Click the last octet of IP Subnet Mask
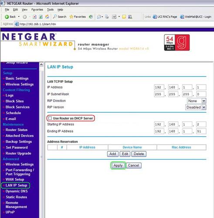The height and width of the screenshot is (218, 214). pos(201,94)
